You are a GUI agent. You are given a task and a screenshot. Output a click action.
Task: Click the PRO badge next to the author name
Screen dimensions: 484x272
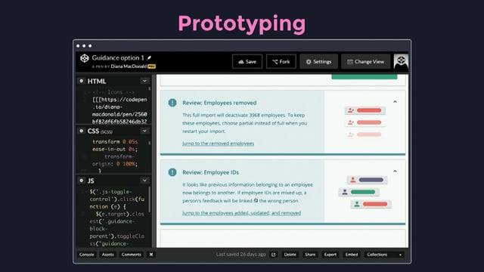(151, 66)
